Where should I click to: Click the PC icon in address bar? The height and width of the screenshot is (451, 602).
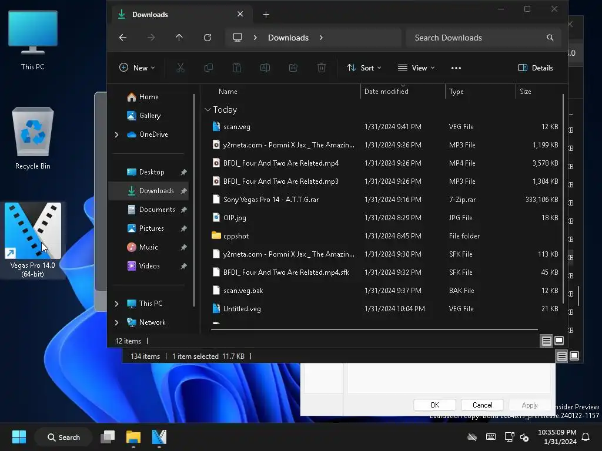point(238,38)
